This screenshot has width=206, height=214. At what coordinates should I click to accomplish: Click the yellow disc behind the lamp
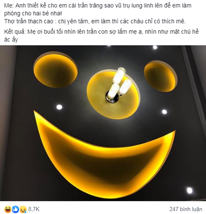point(113,95)
